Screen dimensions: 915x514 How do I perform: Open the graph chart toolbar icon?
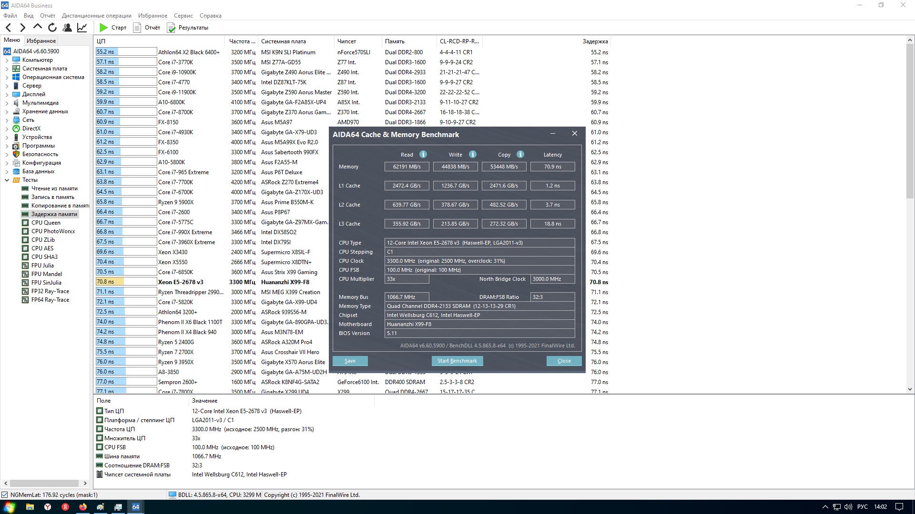(82, 28)
